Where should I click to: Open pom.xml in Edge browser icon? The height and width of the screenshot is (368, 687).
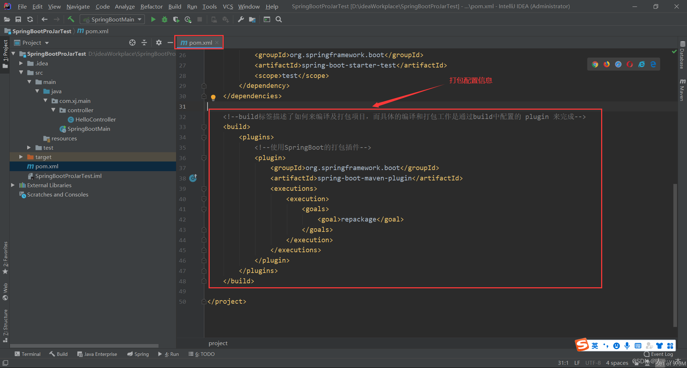[653, 64]
